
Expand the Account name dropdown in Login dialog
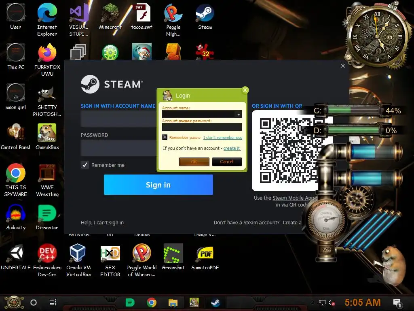click(x=239, y=114)
